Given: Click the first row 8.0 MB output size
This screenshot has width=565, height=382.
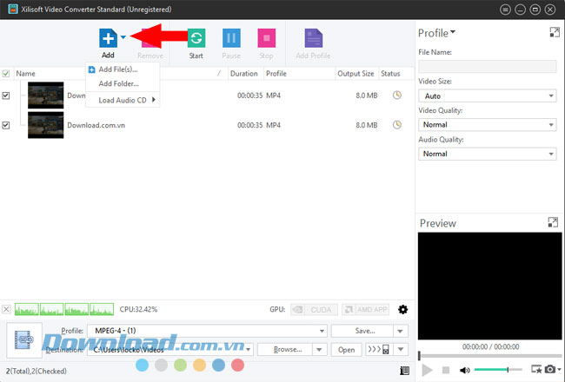Looking at the screenshot, I should [367, 95].
